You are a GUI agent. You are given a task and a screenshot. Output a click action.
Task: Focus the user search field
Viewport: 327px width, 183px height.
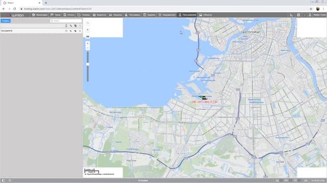click(x=66, y=21)
